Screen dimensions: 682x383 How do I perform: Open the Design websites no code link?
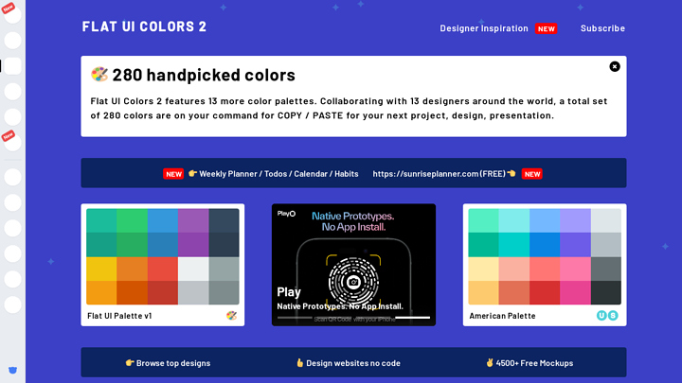(x=349, y=363)
